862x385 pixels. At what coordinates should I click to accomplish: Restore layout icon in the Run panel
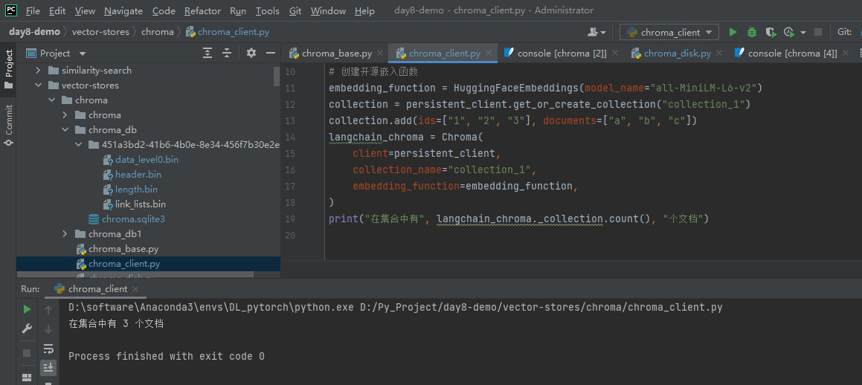coord(26,378)
